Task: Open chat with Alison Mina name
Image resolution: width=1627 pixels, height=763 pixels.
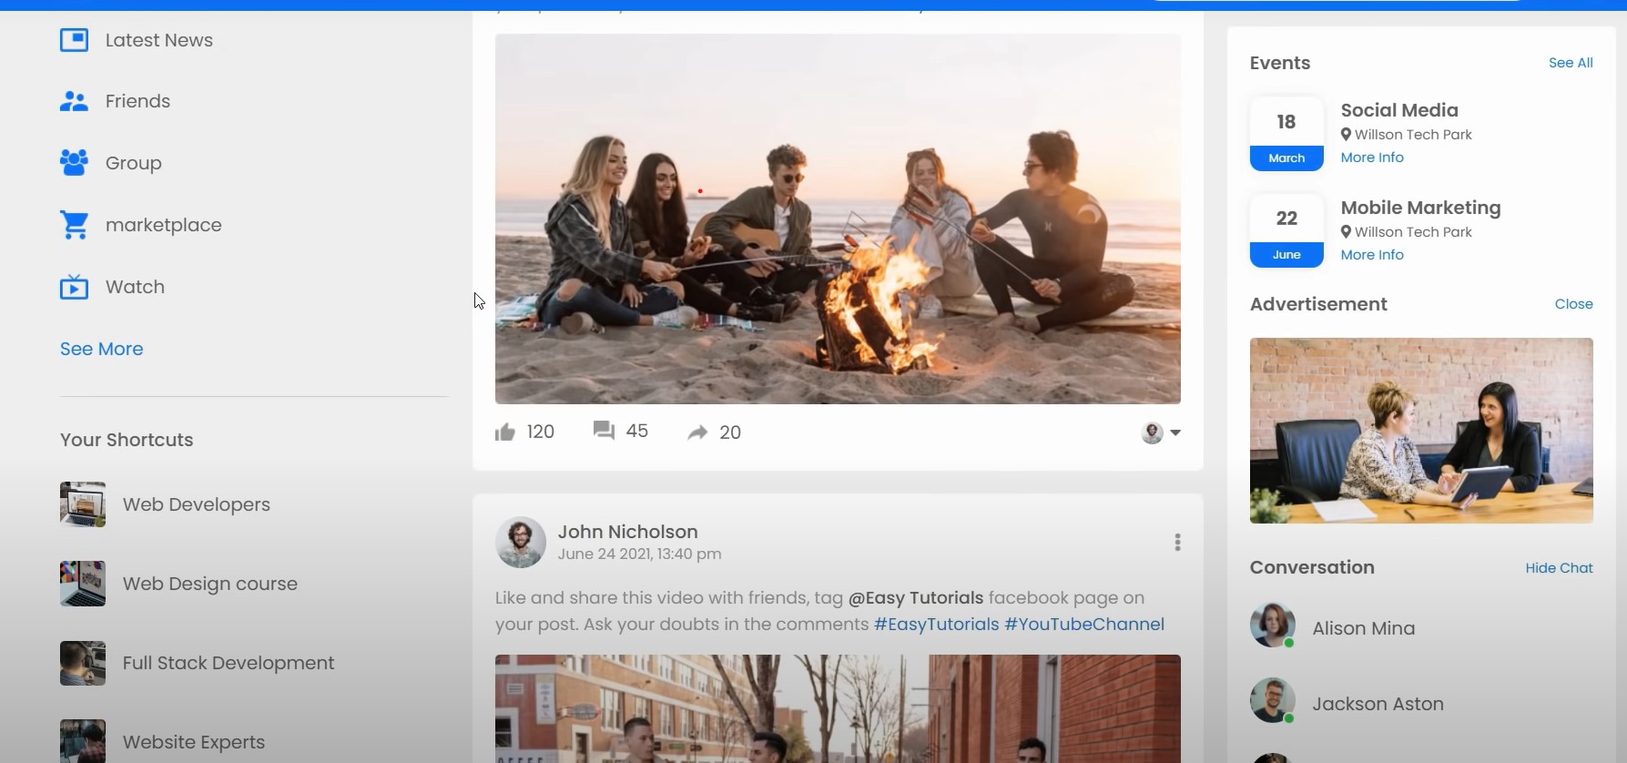Action: coord(1364,628)
